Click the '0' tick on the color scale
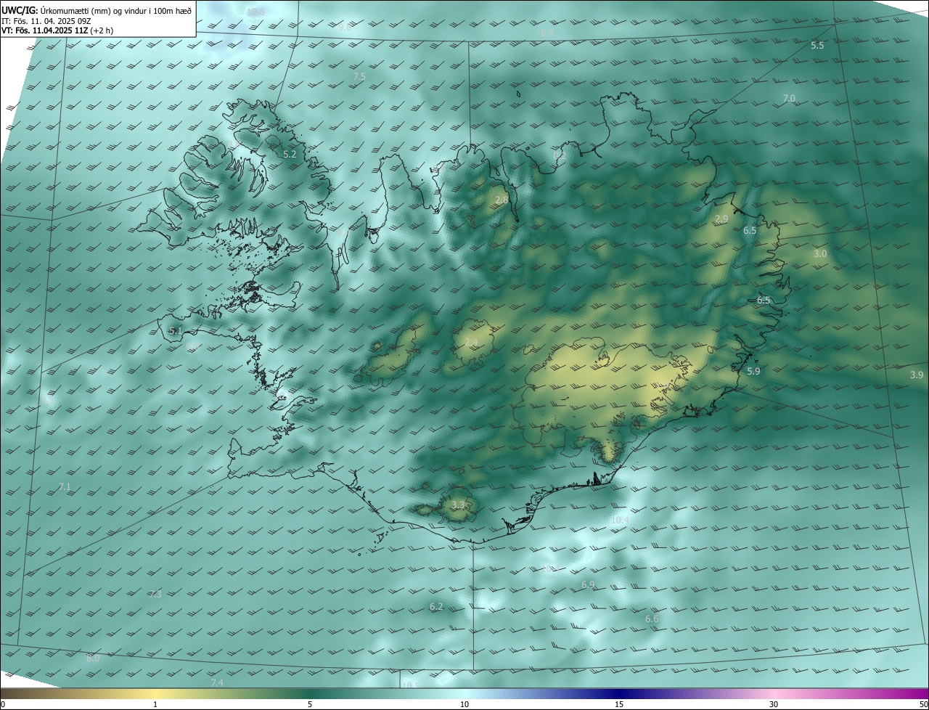 point(3,705)
